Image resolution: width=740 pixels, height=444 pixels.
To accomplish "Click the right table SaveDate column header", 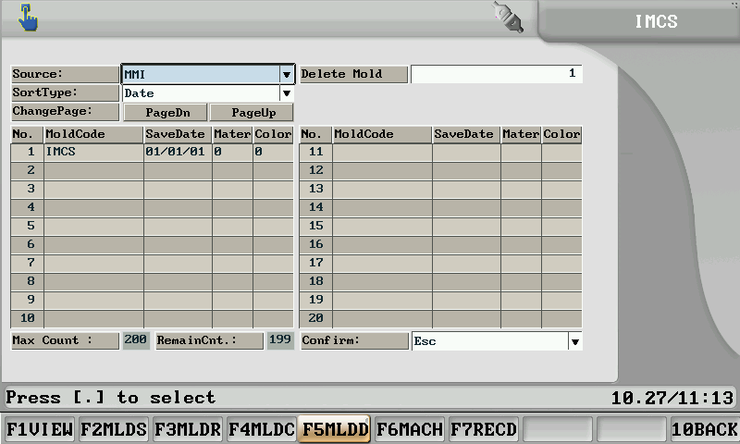I will coord(466,134).
